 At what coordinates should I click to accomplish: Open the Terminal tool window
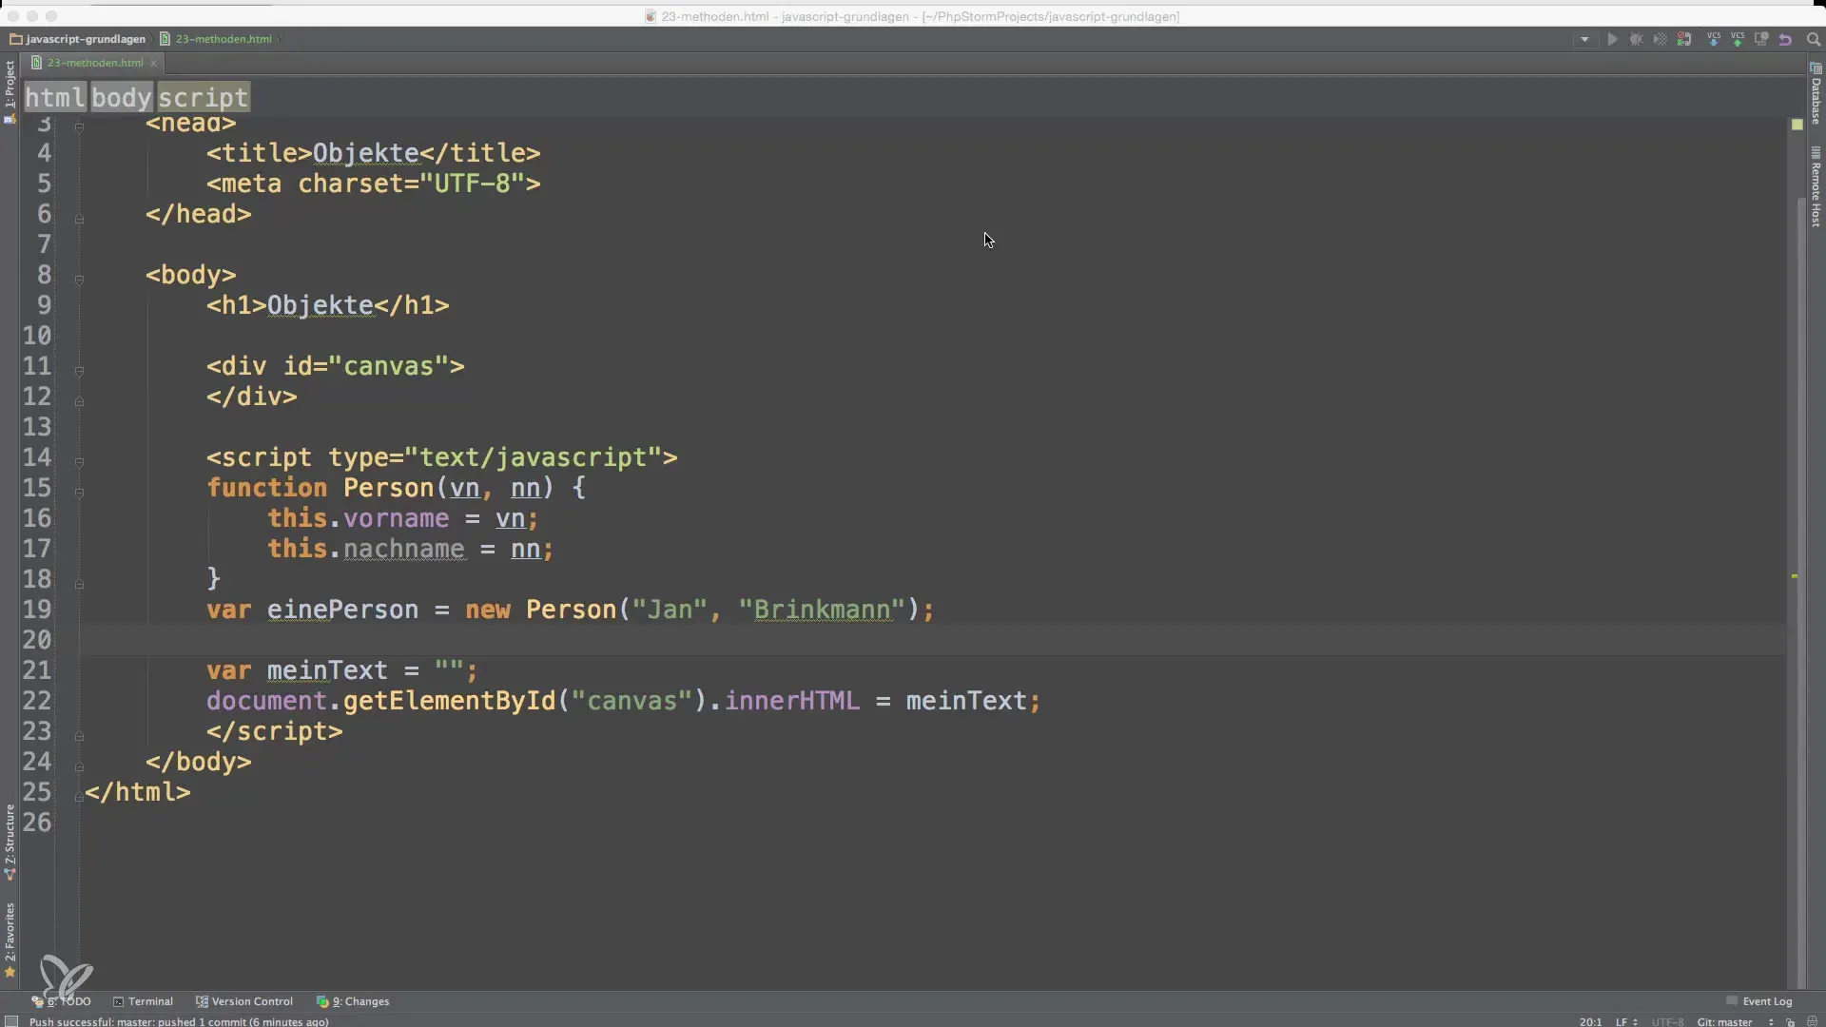point(144,1001)
